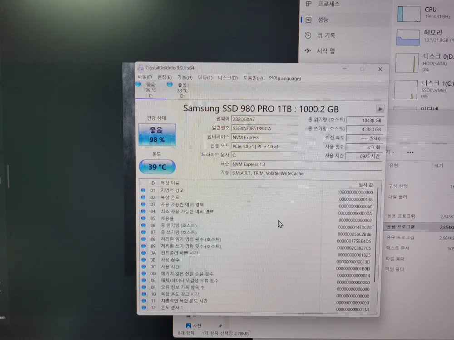
Task: Select the row 0D 예기치 않은 전원 손실 횟수
Action: [x=257, y=274]
